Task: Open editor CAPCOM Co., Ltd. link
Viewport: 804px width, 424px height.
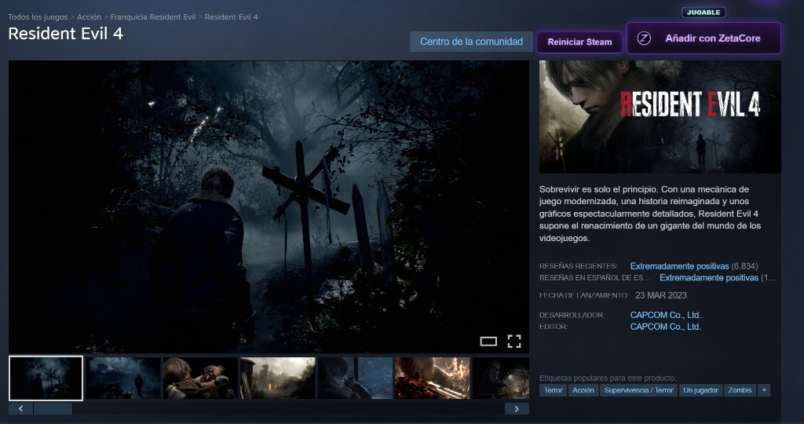Action: 665,327
